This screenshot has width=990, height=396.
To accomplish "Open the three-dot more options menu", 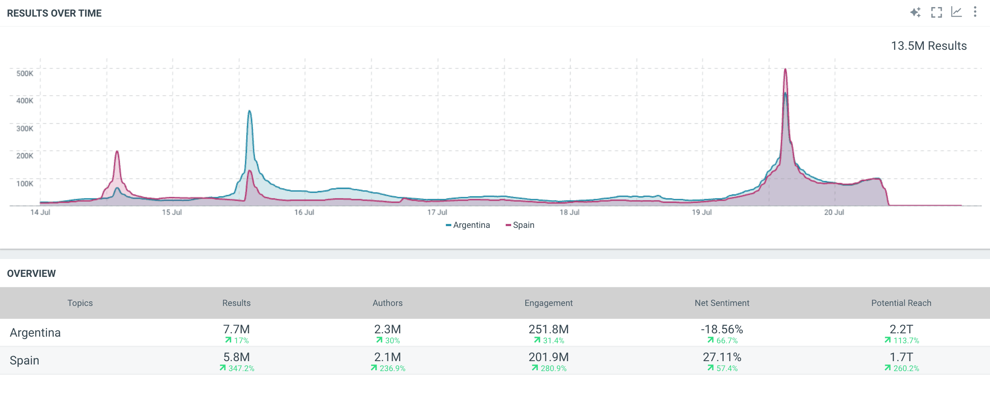I will (975, 12).
